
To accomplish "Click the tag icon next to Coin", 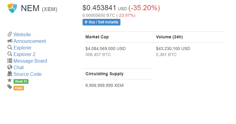I will (10, 87).
